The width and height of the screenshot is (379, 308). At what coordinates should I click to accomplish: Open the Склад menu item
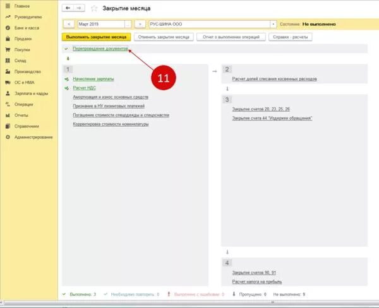coord(20,61)
